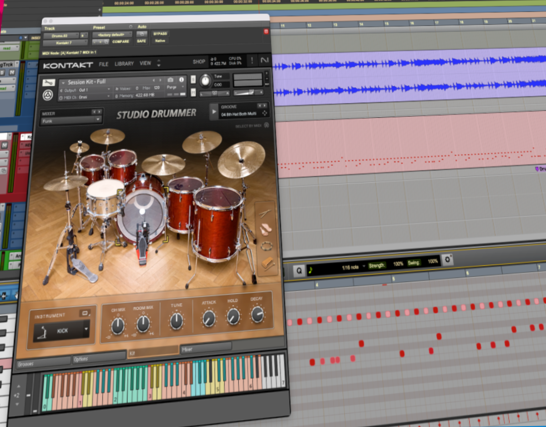Toggle the SAFE automation button
This screenshot has height=427, width=546.
tap(142, 41)
